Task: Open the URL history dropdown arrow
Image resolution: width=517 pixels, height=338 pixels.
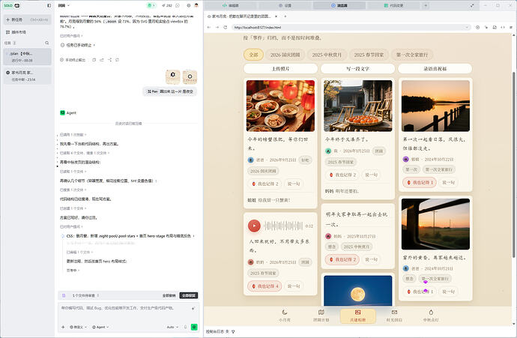Action: pos(468,28)
